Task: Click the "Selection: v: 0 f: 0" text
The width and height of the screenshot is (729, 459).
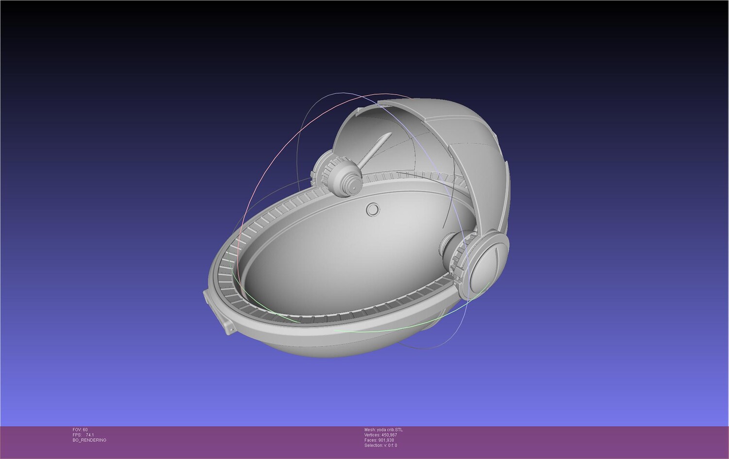Action: tap(381, 445)
